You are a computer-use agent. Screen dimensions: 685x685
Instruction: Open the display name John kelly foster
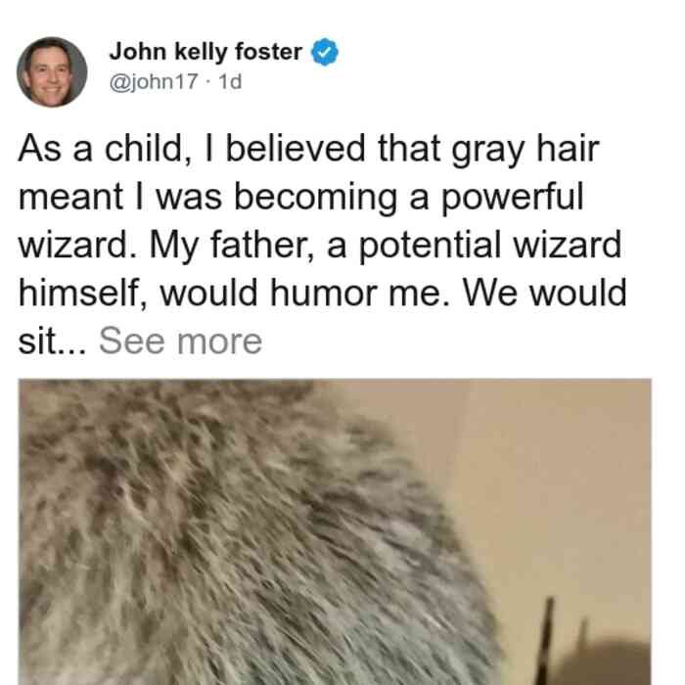point(205,52)
